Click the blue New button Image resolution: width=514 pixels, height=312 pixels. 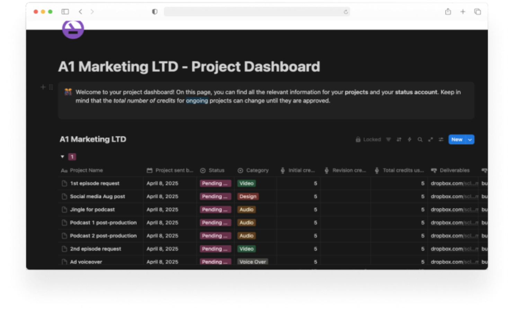[457, 139]
